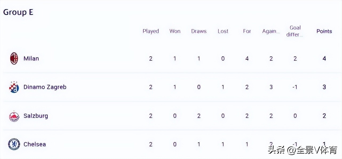Sort standings by Points header
342x159 pixels.
[324, 31]
